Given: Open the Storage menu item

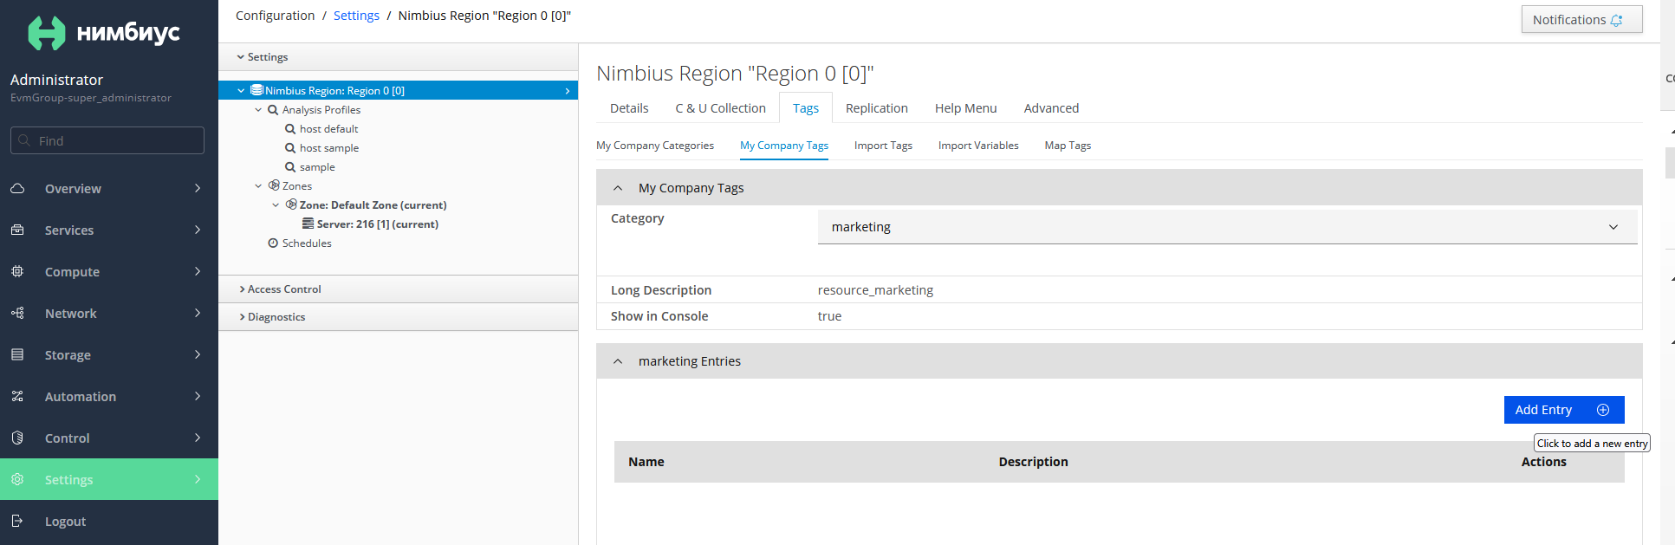Looking at the screenshot, I should click(x=109, y=354).
